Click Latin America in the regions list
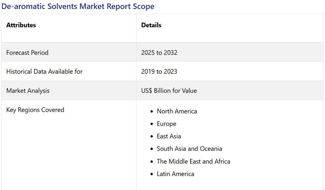Screen dimensions: 325x190 coord(175,174)
